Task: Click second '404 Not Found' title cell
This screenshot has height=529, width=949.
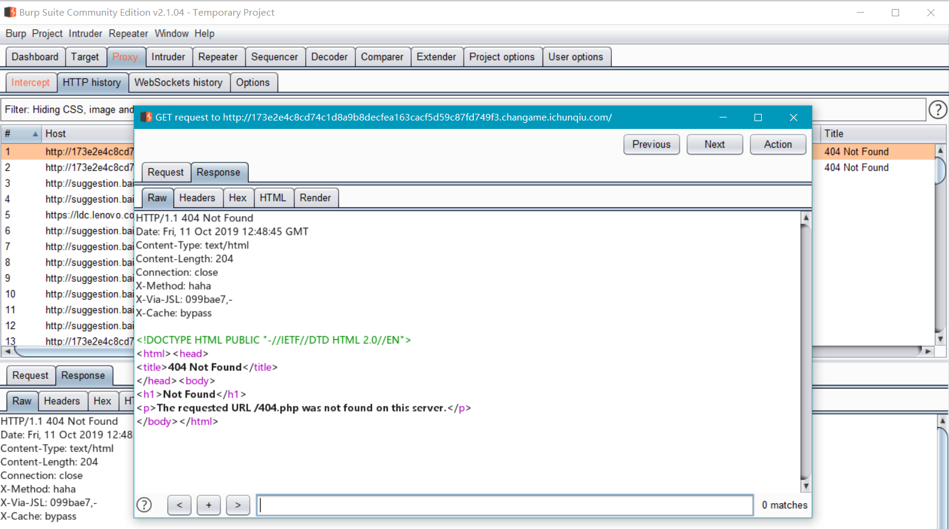Action: 856,167
